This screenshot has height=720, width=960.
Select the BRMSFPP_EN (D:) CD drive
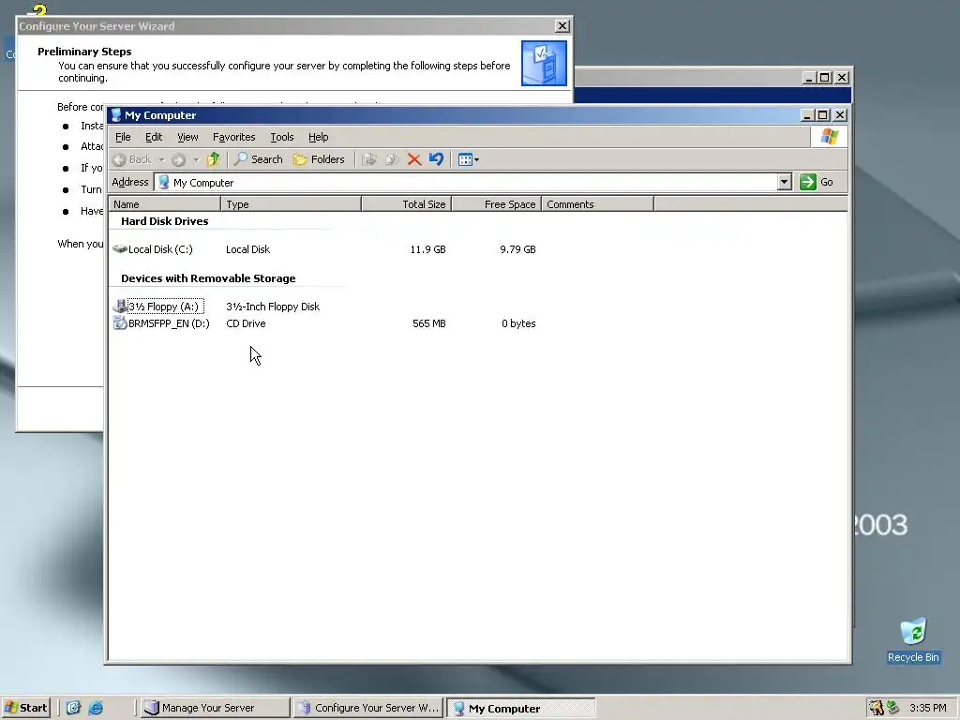(161, 323)
